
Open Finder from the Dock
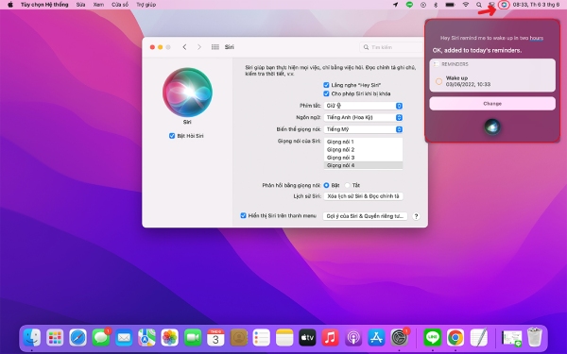coord(32,338)
